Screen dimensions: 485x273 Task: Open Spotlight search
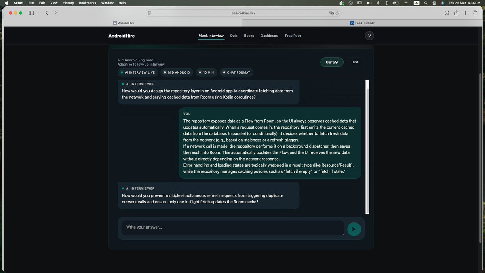(x=426, y=3)
